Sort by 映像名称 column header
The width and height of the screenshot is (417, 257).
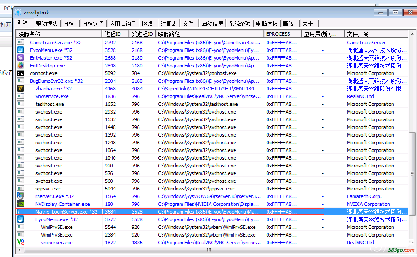59,34
